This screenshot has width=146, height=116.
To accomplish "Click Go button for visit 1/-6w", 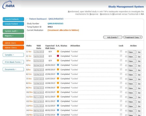I will click(x=139, y=52).
